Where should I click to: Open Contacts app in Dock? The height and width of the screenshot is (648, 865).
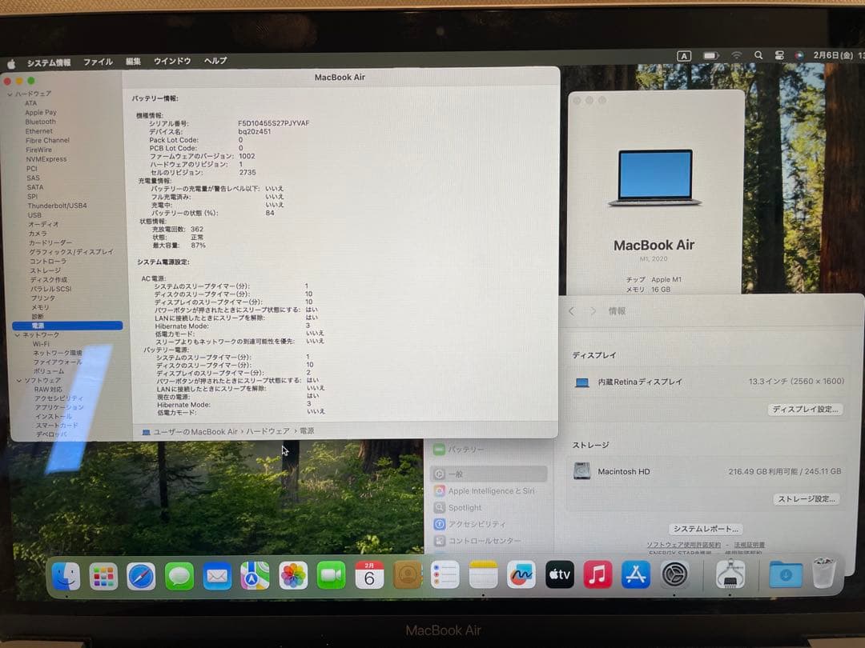[407, 575]
